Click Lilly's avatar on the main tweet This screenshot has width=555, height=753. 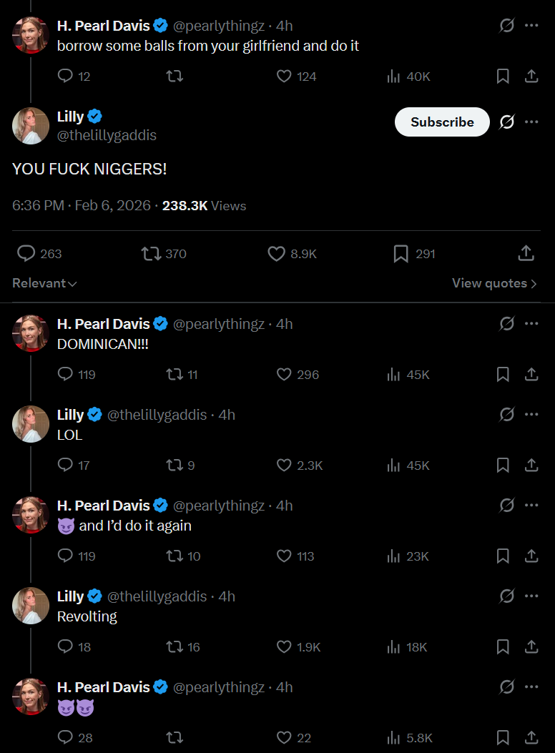pyautogui.click(x=31, y=126)
